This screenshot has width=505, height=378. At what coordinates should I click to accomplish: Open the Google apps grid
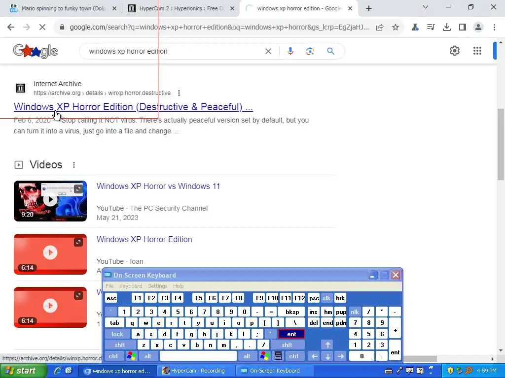477,51
